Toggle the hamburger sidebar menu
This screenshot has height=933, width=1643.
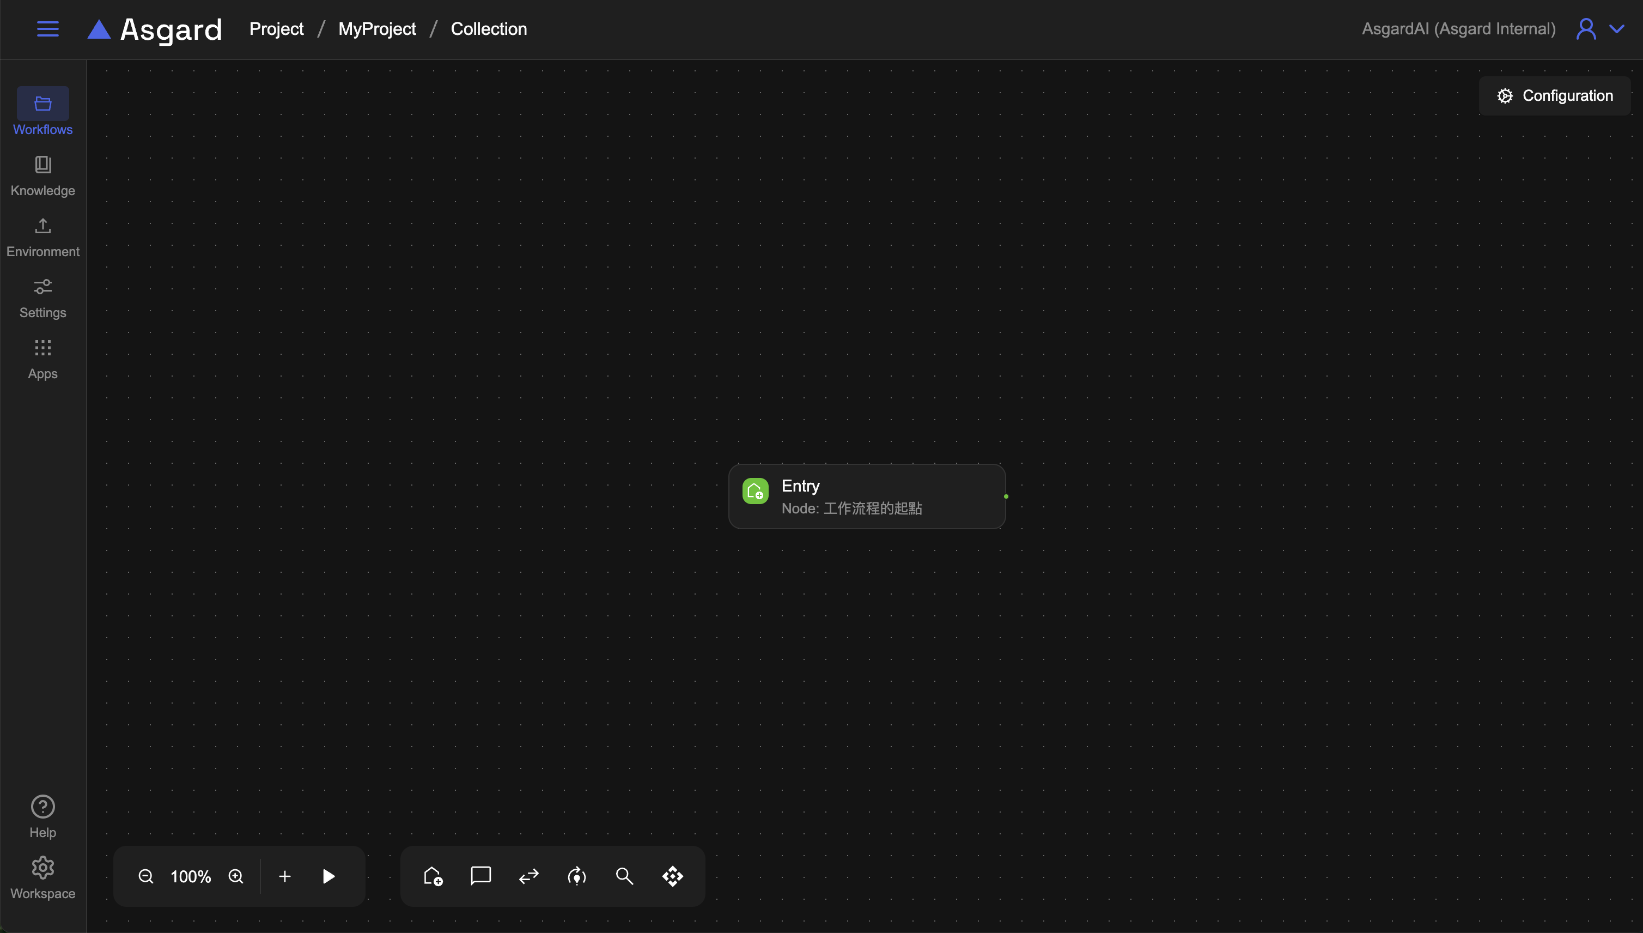47,29
